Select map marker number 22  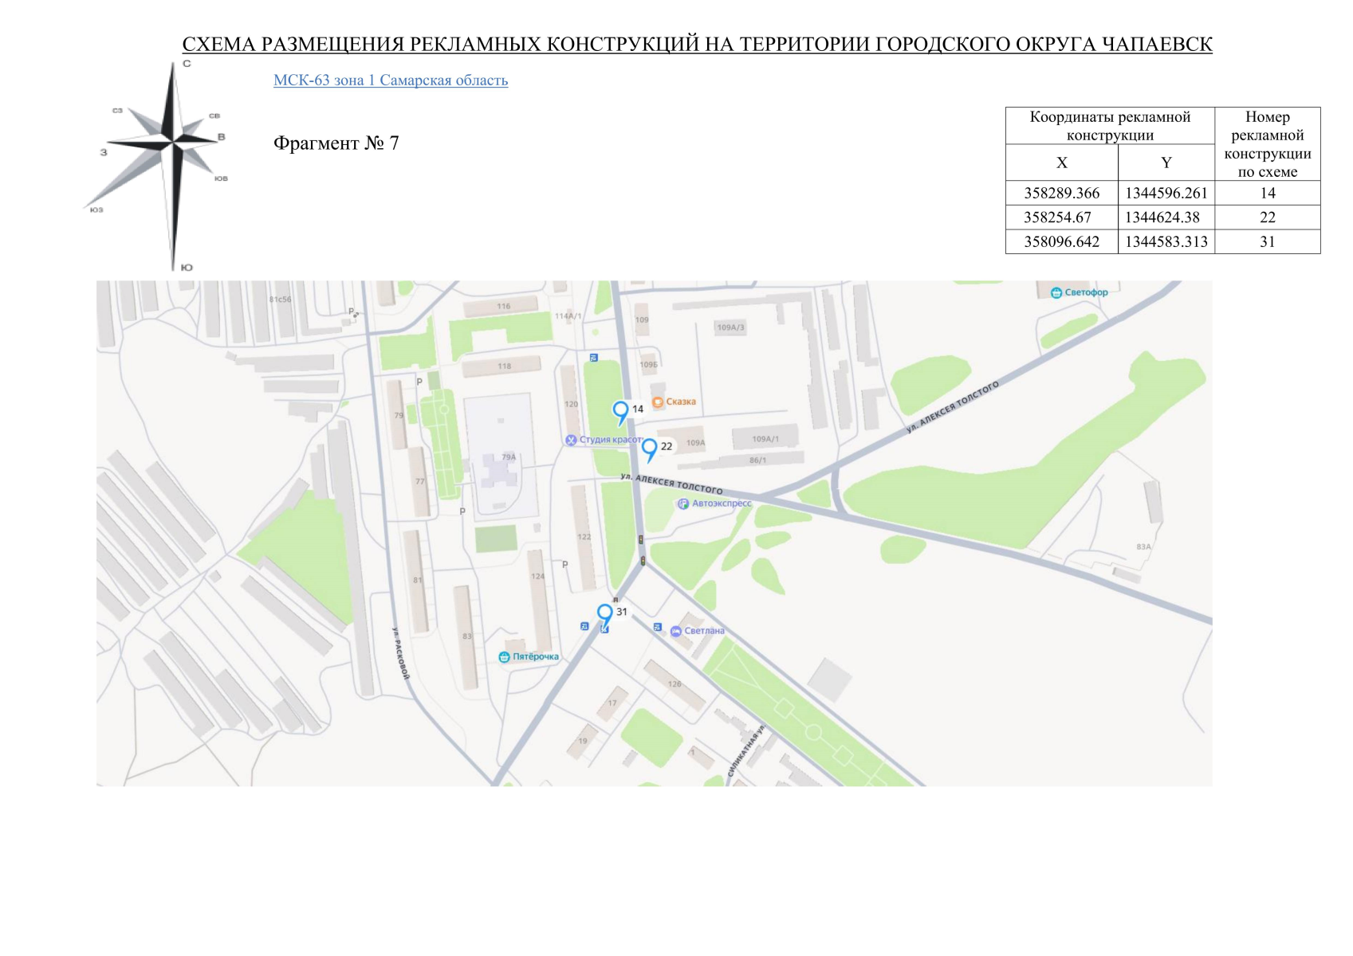click(649, 448)
